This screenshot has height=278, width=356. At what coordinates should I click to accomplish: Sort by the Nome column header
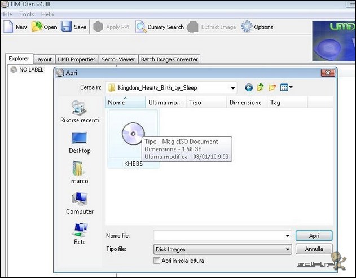(125, 103)
